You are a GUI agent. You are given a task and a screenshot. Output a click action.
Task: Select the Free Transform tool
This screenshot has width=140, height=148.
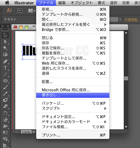point(5,133)
